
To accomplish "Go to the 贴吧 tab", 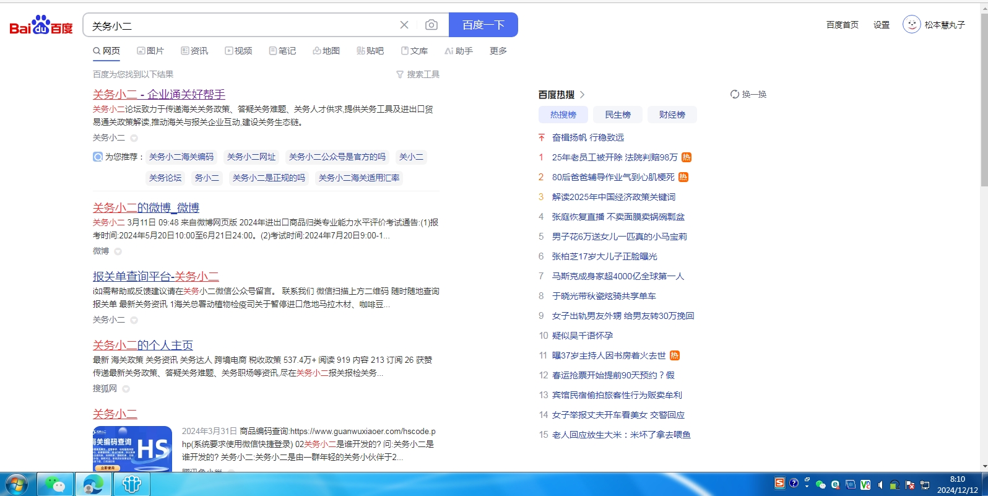I will pos(370,51).
